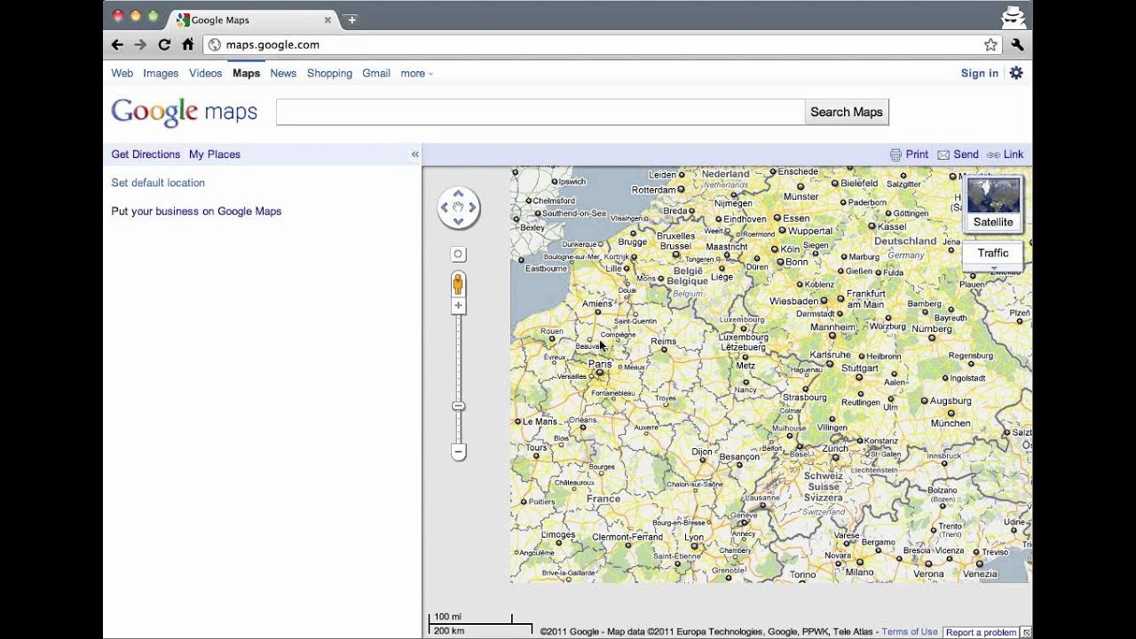Select the Google Maps browser tab
Viewport: 1136px width, 639px height.
point(251,20)
